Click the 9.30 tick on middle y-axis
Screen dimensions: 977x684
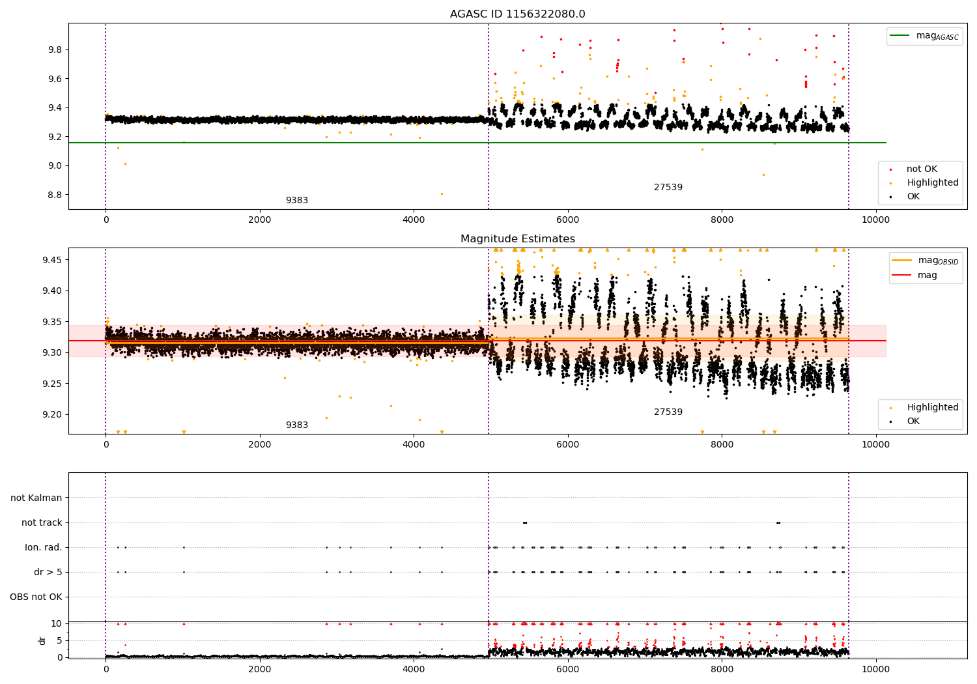53,353
